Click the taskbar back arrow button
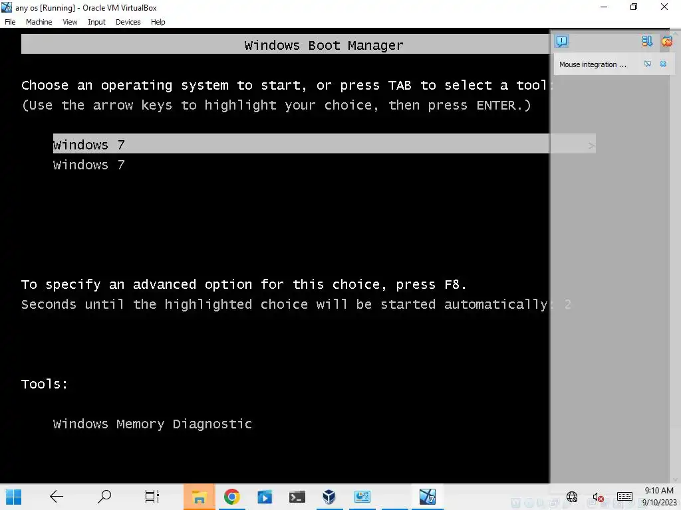 57,497
